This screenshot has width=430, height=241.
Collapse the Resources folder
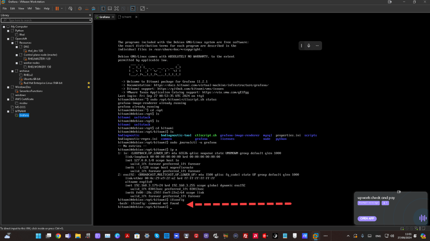[x=12, y=43]
